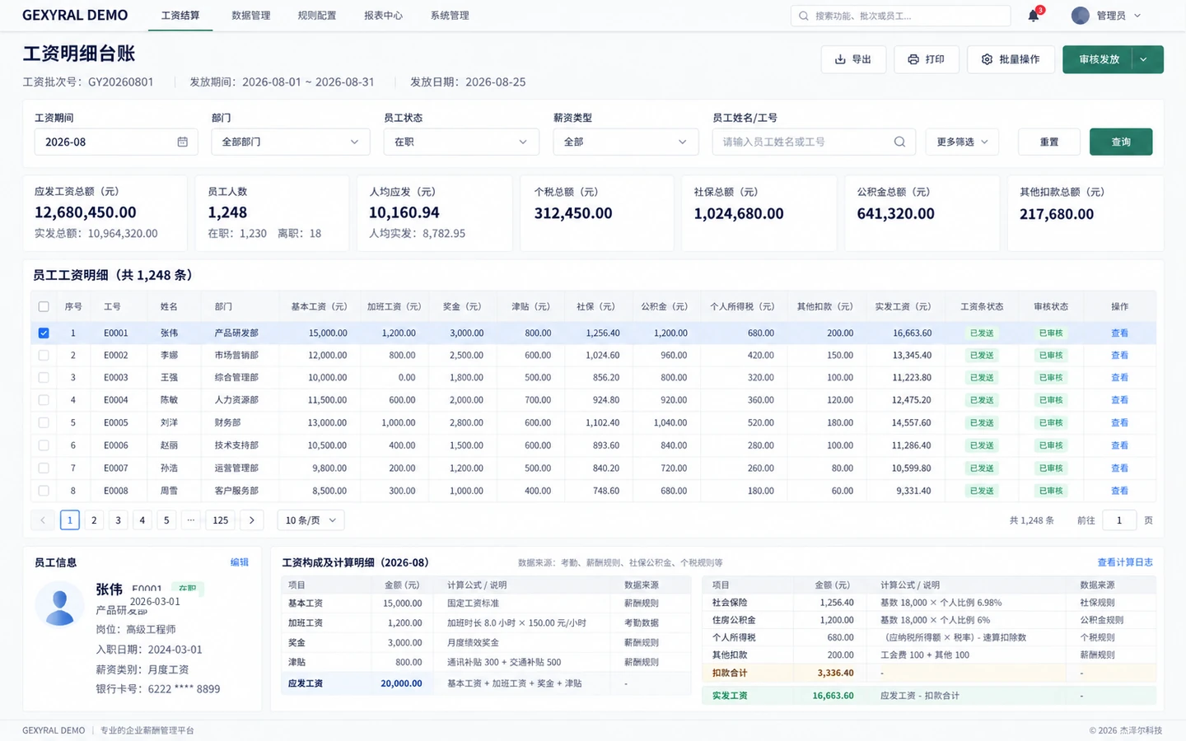Expand 更多筛选 filters
The width and height of the screenshot is (1186, 741).
tap(962, 142)
